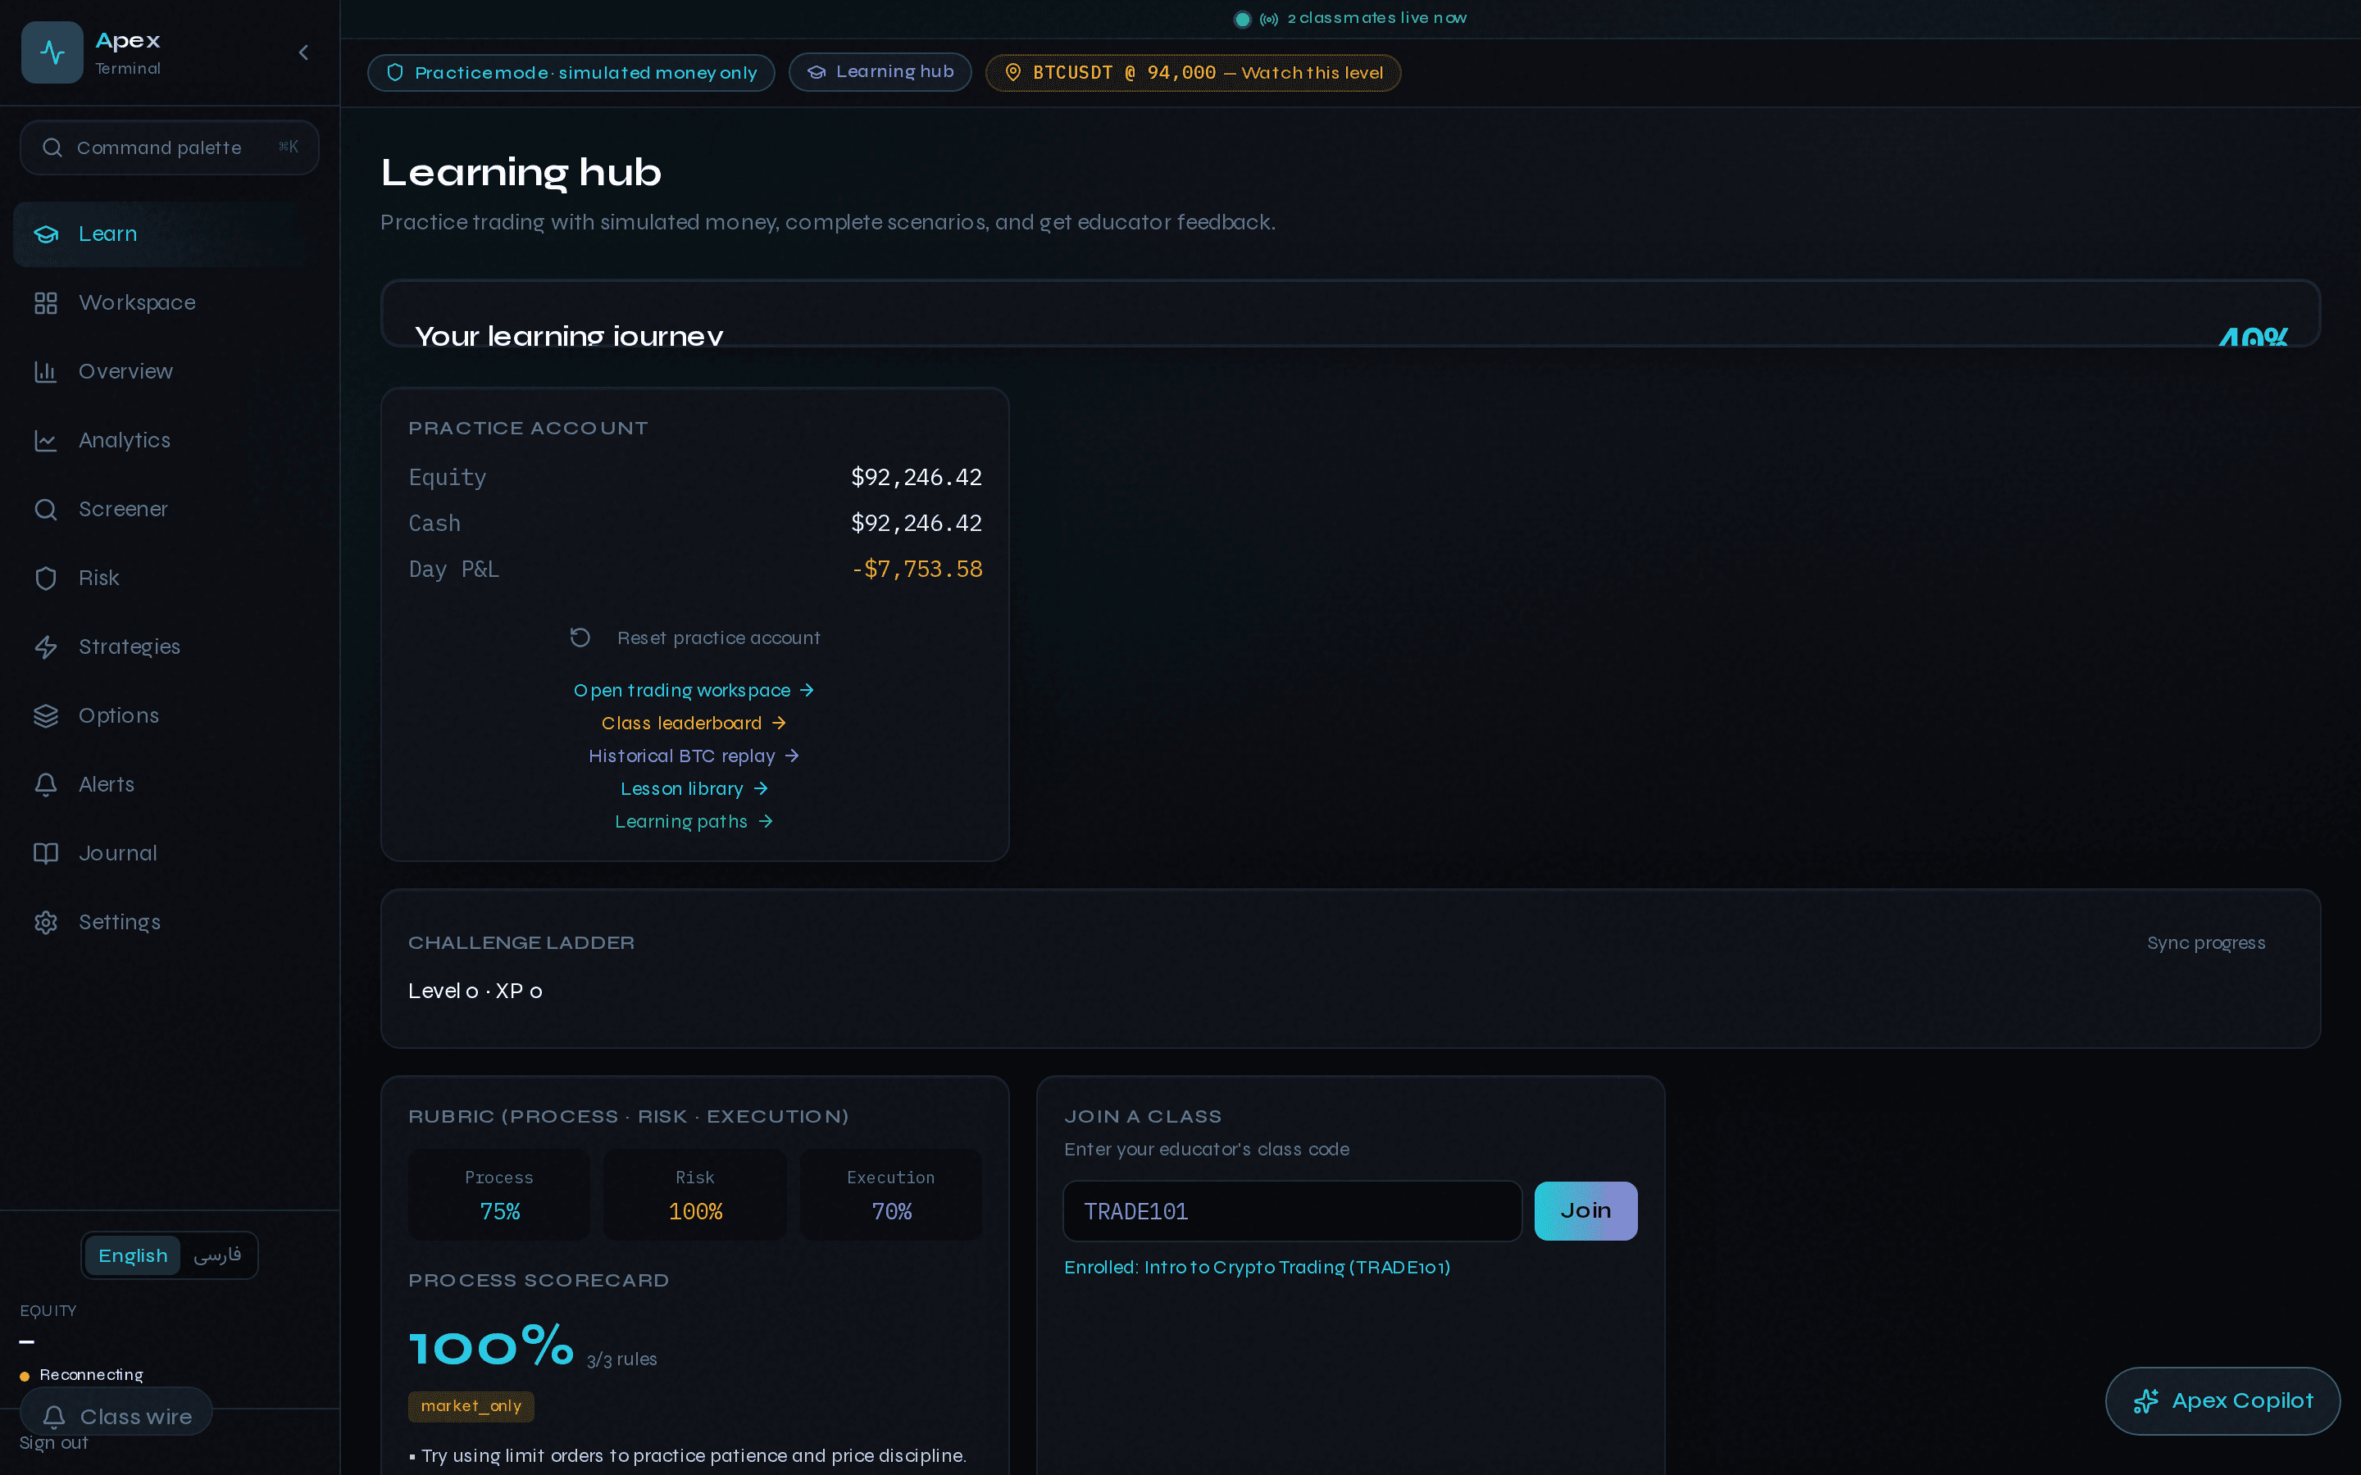Click the Settings gear icon
The image size is (2361, 1475).
46,922
